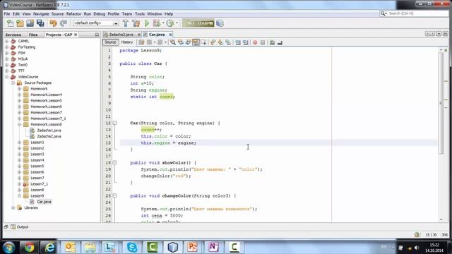Switch editor to History view

point(127,42)
